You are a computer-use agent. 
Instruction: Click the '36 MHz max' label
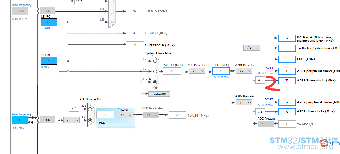265,73
